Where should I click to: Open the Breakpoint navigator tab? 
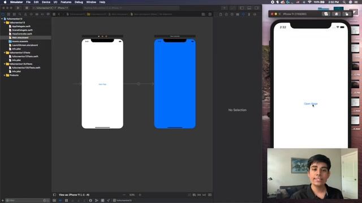(x=42, y=14)
